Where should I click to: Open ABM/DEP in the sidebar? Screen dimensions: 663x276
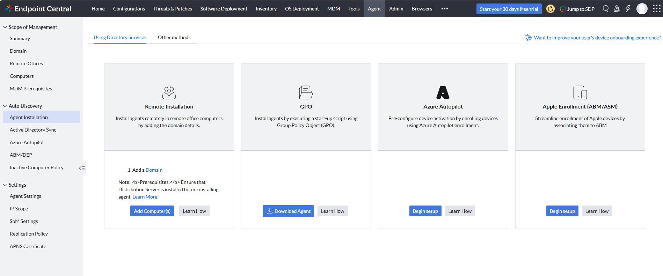click(21, 155)
